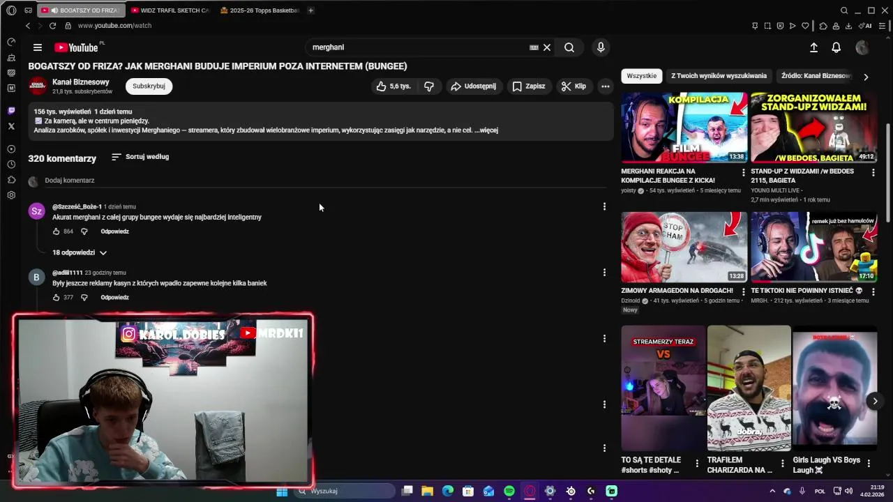The height and width of the screenshot is (502, 893).
Task: Open a new browser tab with plus
Action: (x=310, y=10)
